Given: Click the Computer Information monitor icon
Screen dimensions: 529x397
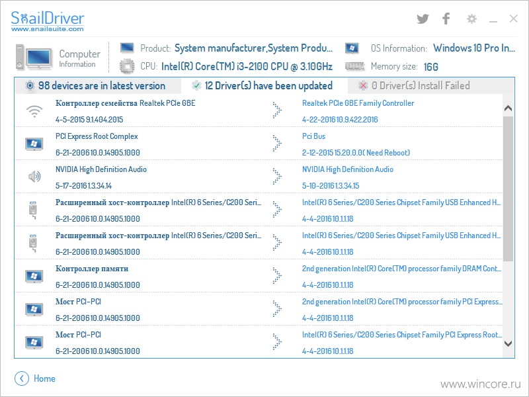Looking at the screenshot, I should (x=34, y=57).
